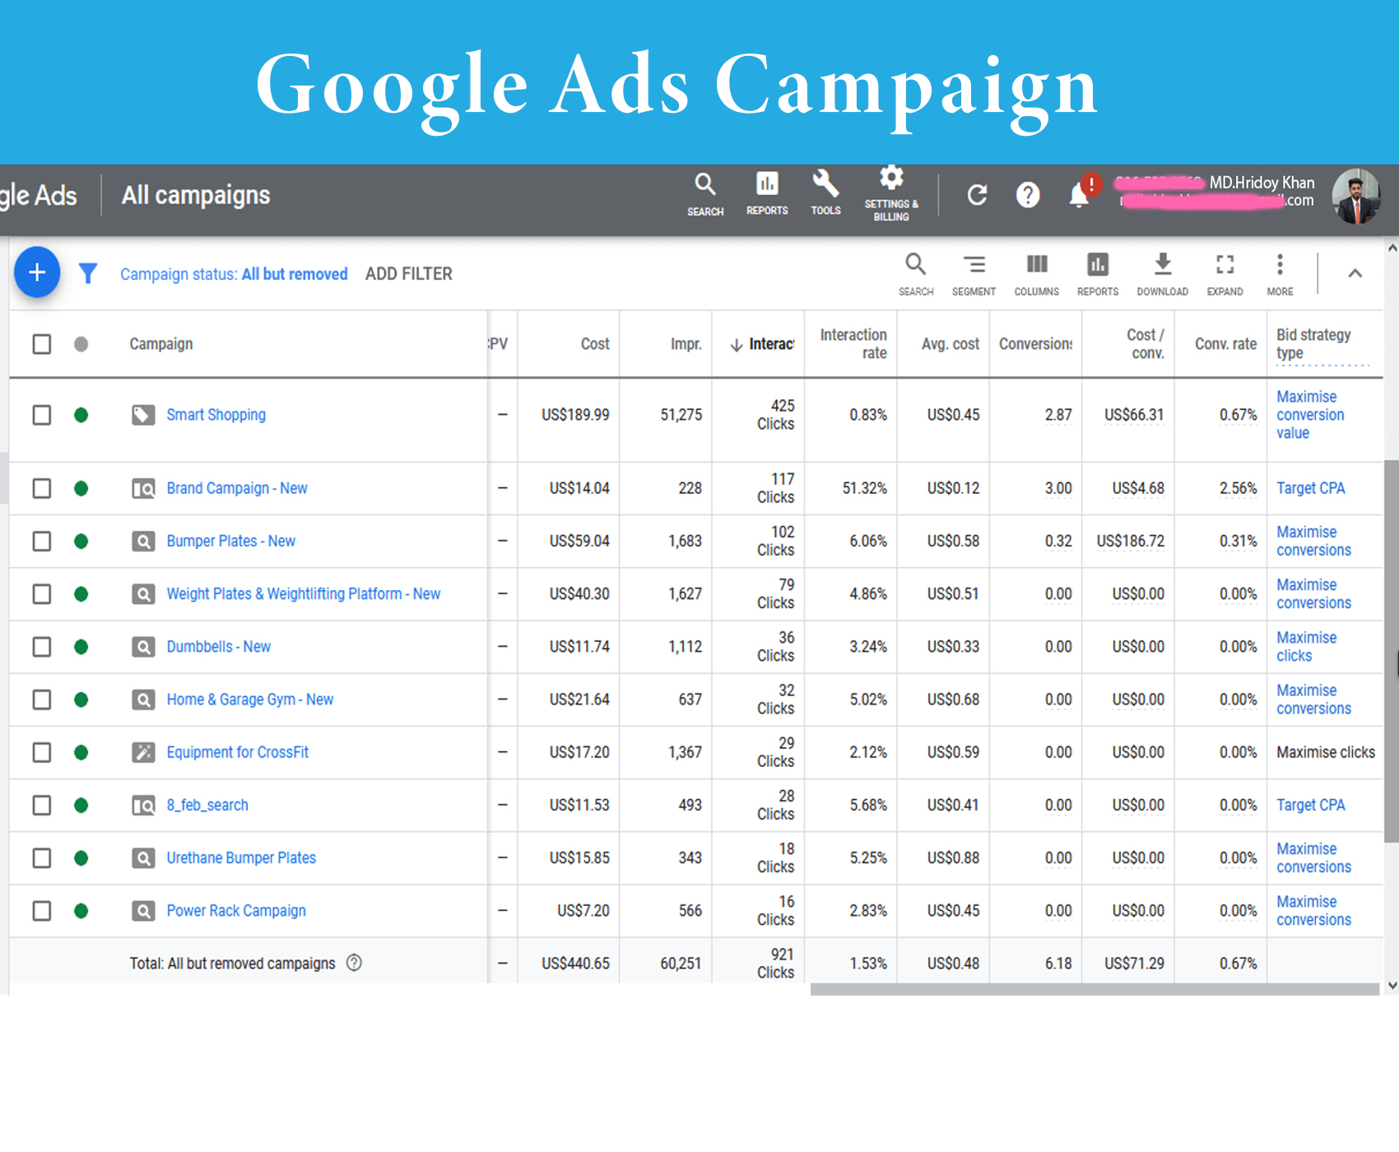The width and height of the screenshot is (1399, 1152).
Task: Open notifications bell icon
Action: 1079,195
